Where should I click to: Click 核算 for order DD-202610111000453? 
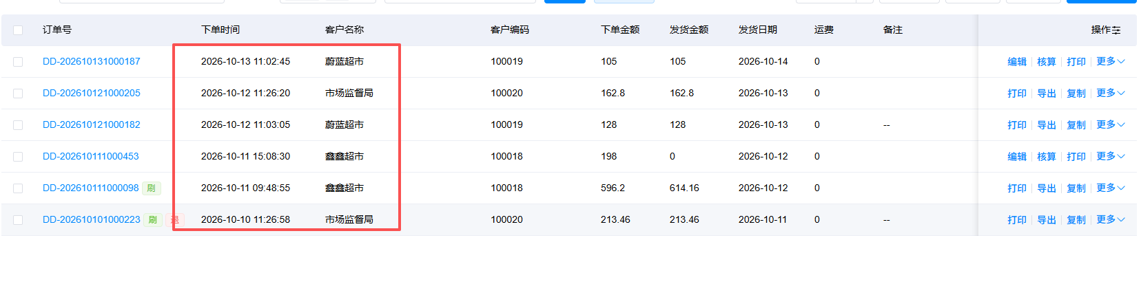tap(1047, 157)
